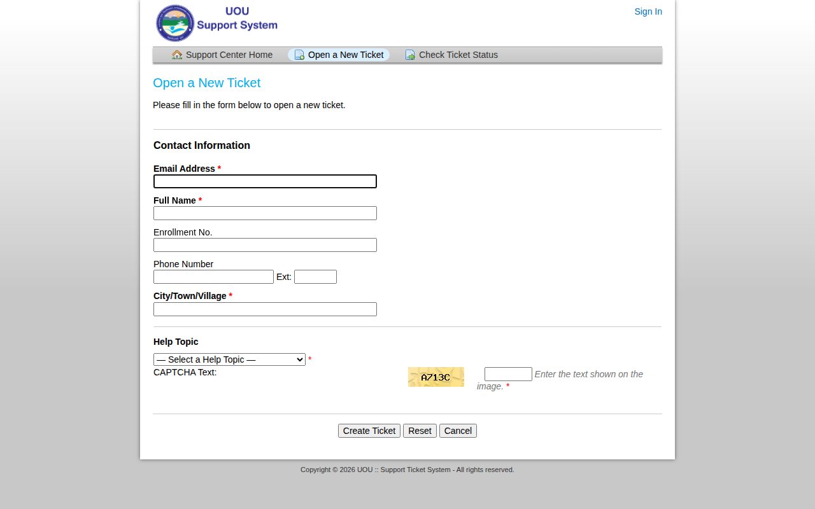Click the CAPTCHA text entry box
This screenshot has height=509, width=815.
click(x=508, y=374)
